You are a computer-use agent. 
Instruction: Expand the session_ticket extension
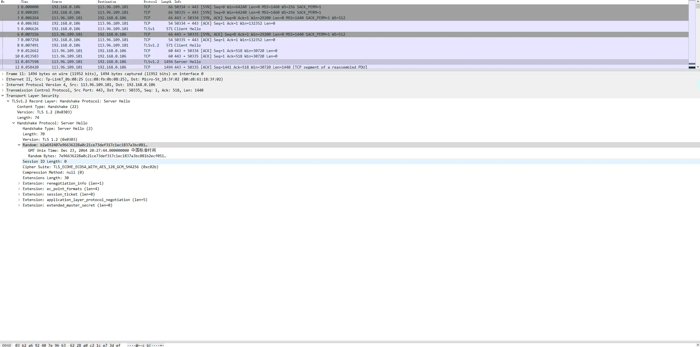pos(19,194)
